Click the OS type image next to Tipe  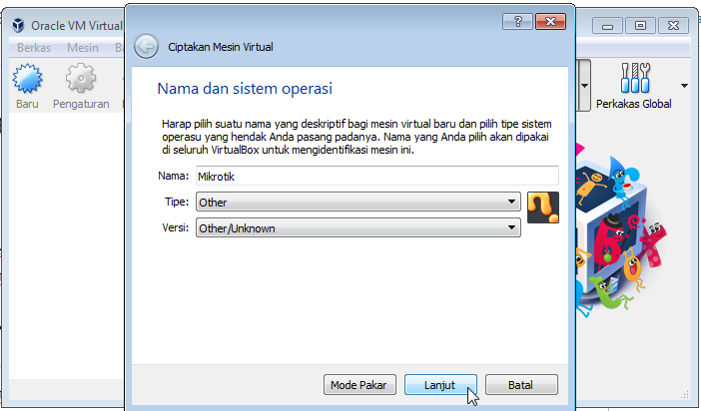(x=543, y=207)
